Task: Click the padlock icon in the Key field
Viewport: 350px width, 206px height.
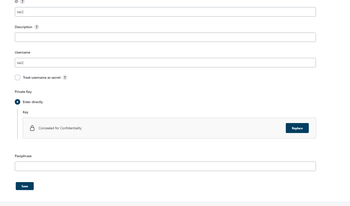Action: coord(32,128)
